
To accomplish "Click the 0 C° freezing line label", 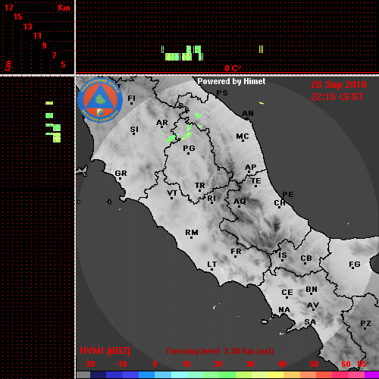I will [233, 68].
